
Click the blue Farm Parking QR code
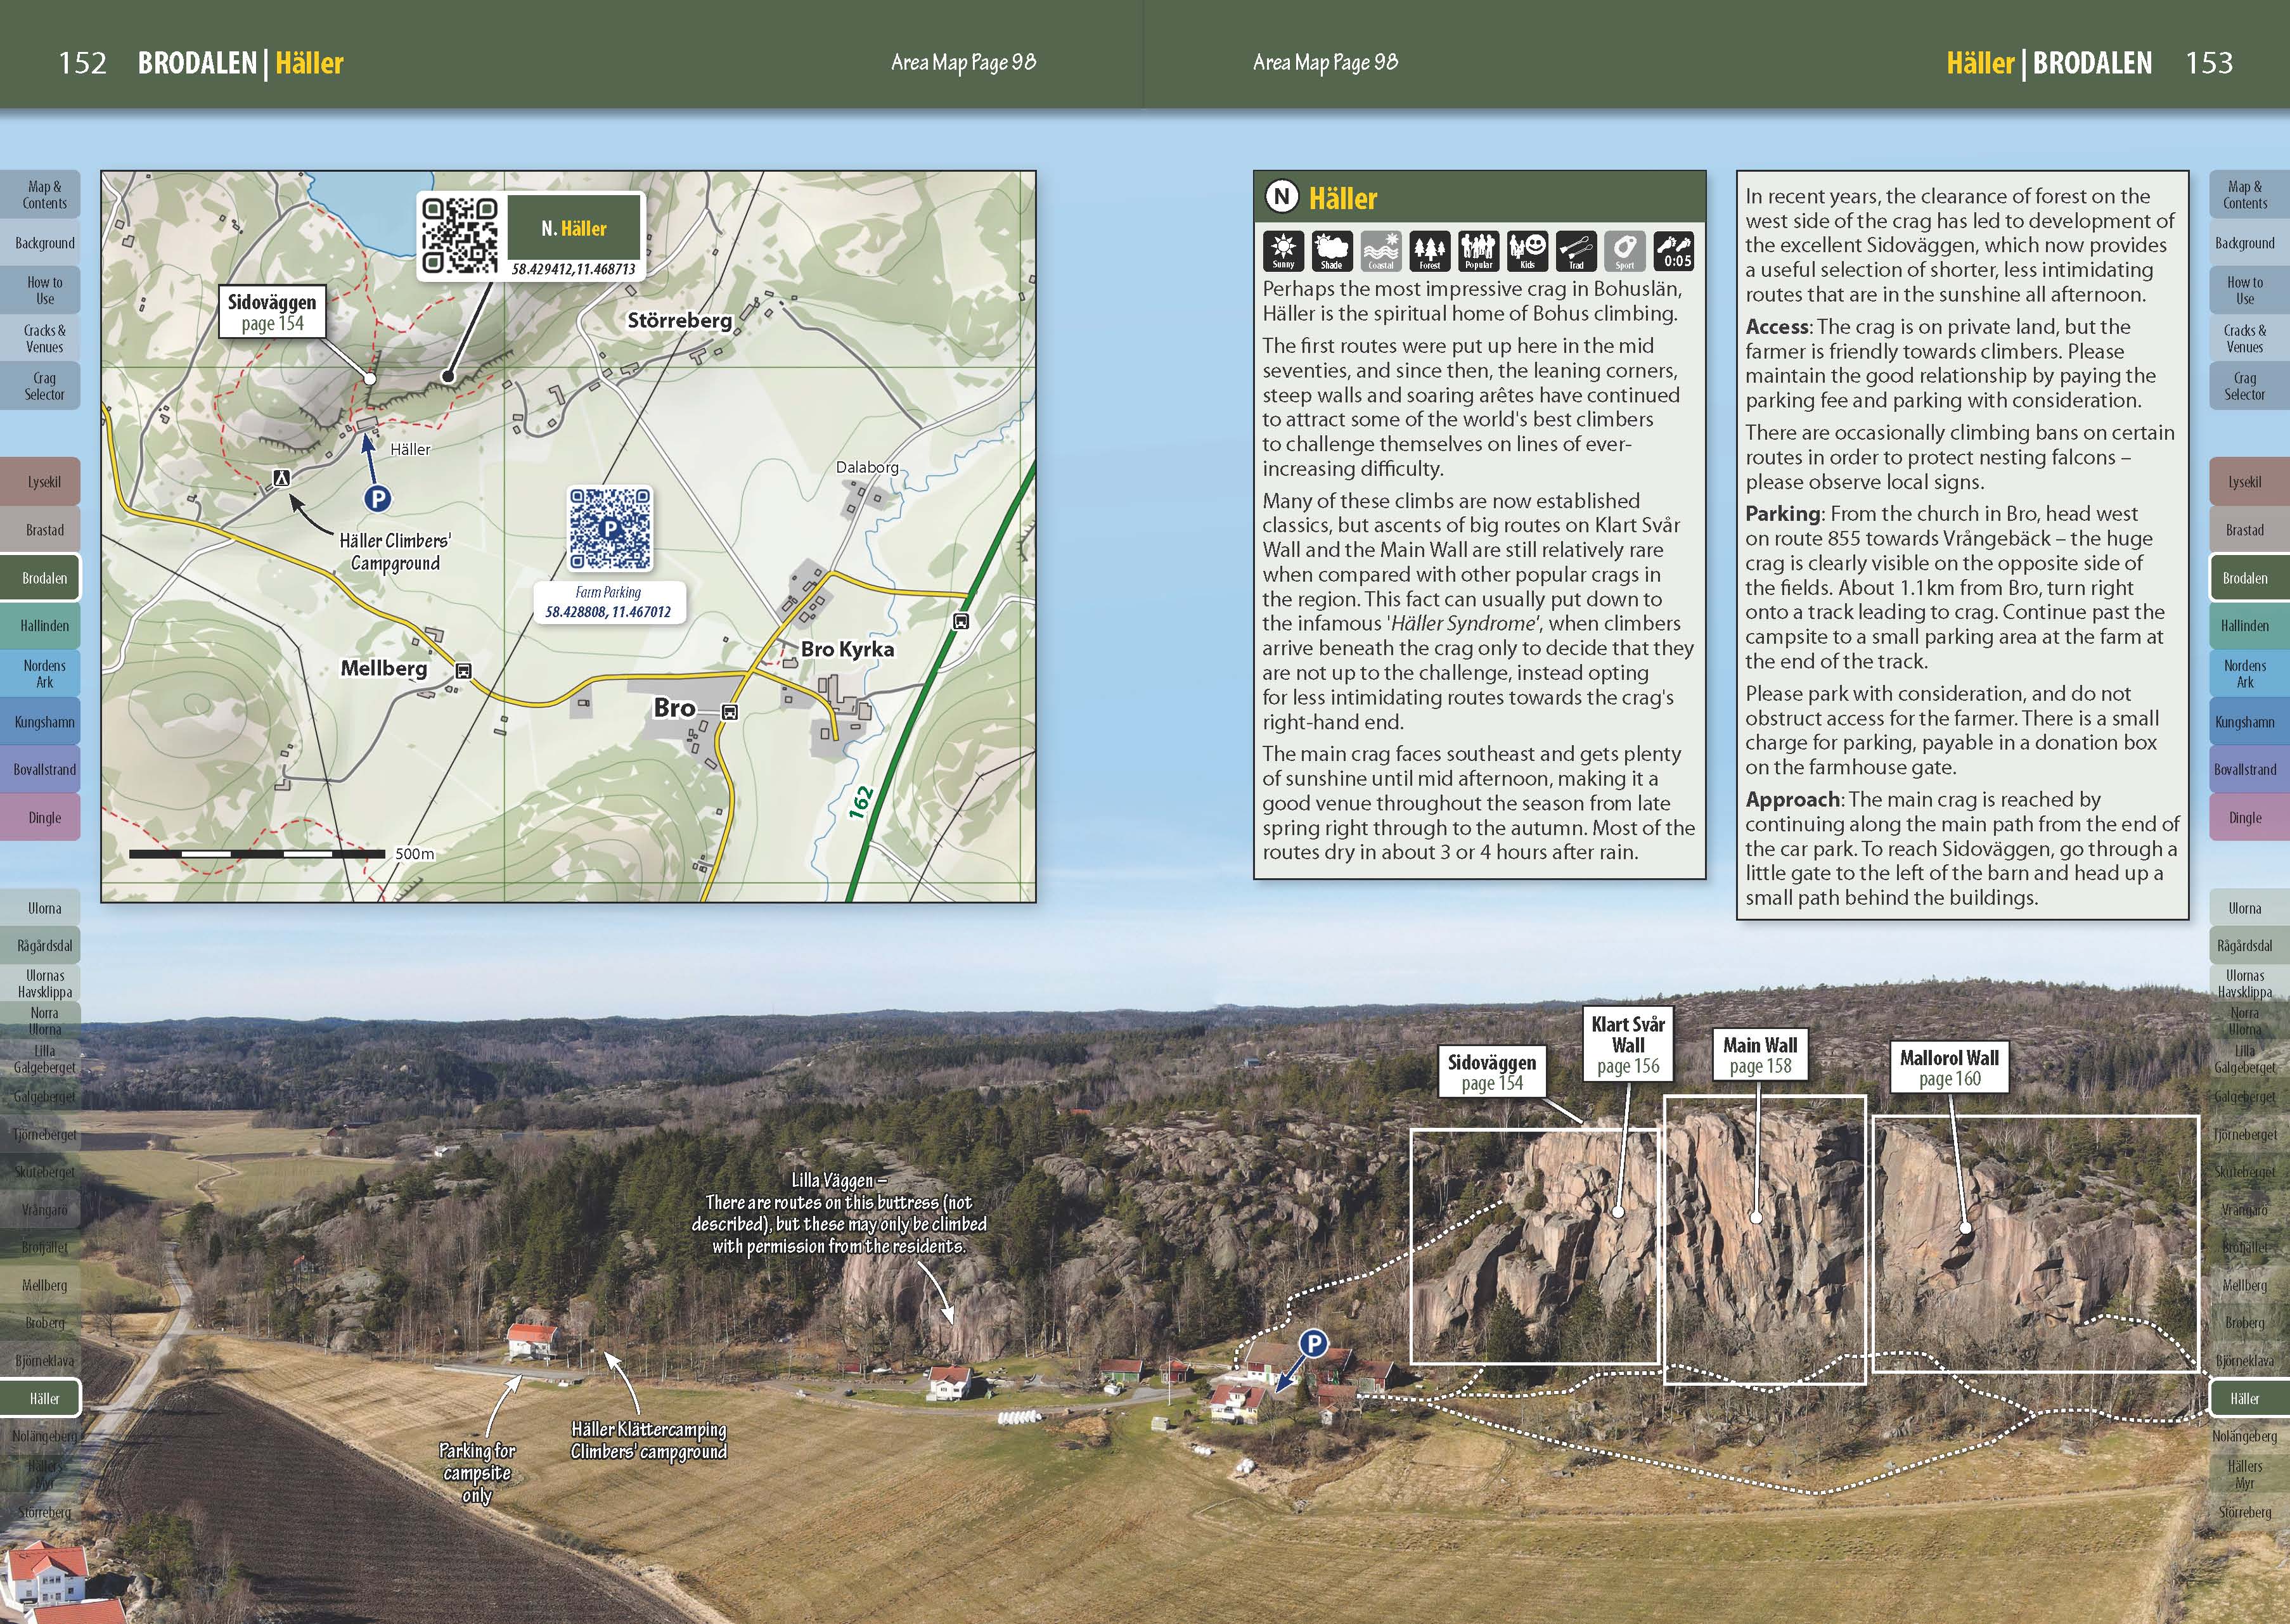(610, 528)
